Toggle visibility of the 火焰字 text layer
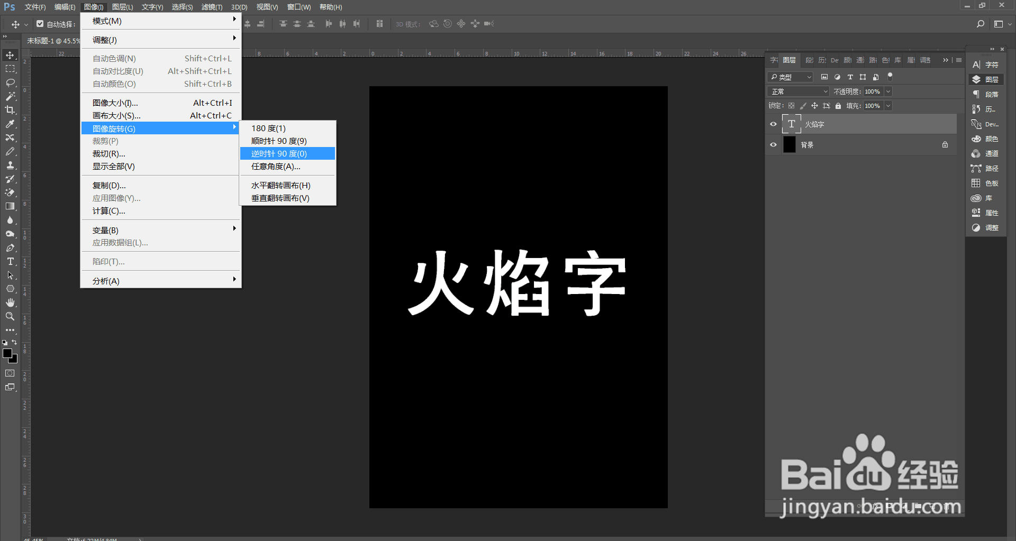Screen dimensions: 1016x541 pyautogui.click(x=773, y=124)
